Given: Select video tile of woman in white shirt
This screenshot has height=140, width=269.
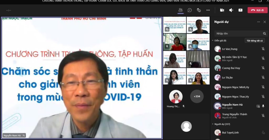Looking at the screenshot, I should coord(175,76).
